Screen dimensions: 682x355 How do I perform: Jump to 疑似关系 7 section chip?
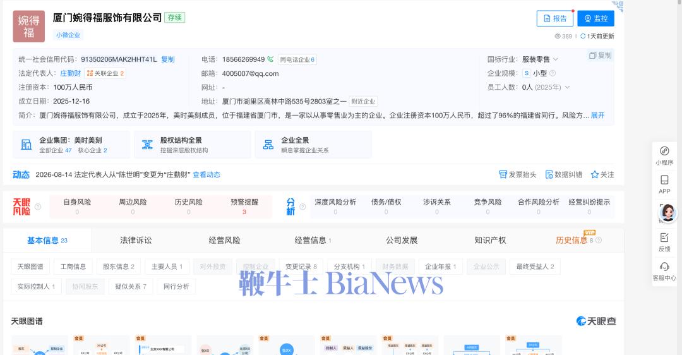(131, 287)
